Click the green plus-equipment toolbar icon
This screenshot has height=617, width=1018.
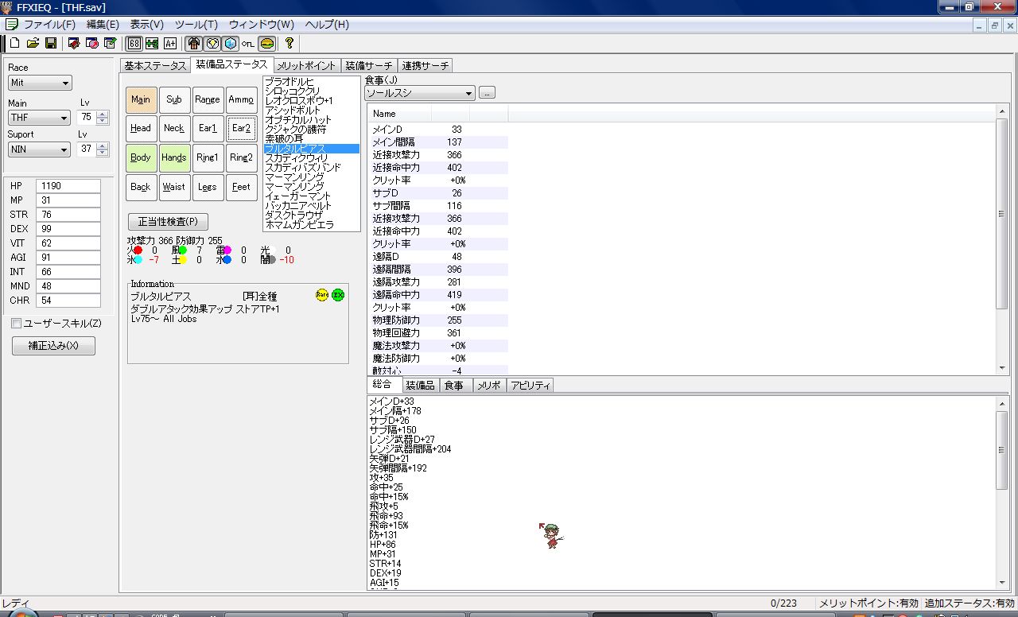152,43
